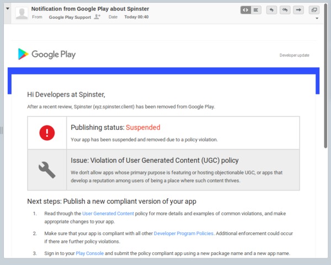Open the User Generated Content policy link
The width and height of the screenshot is (331, 265).
(108, 214)
